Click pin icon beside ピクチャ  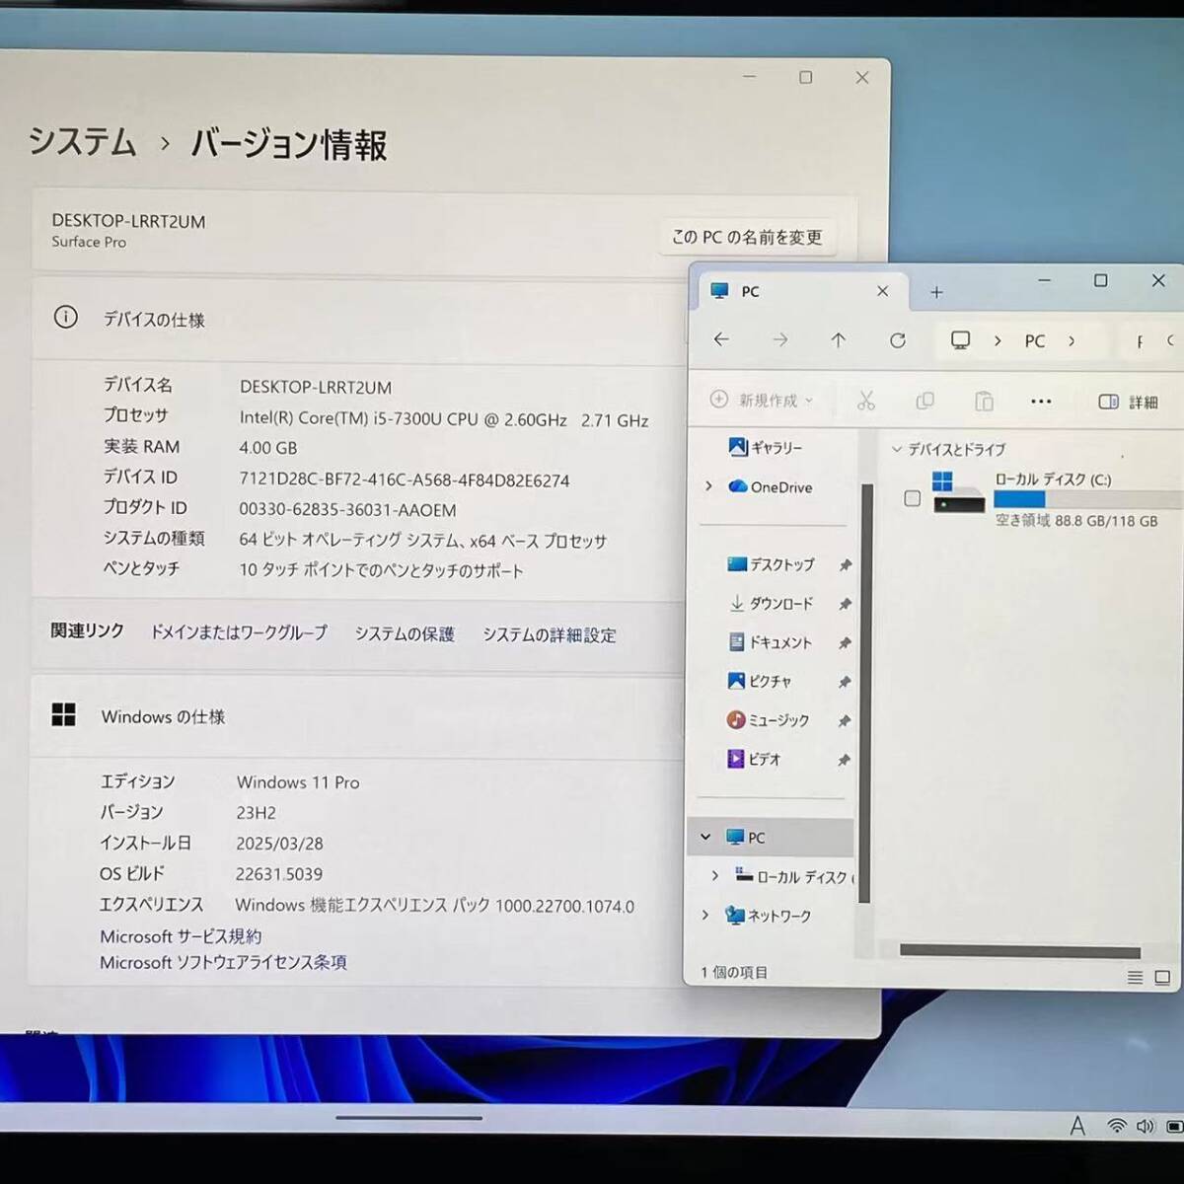pos(845,682)
